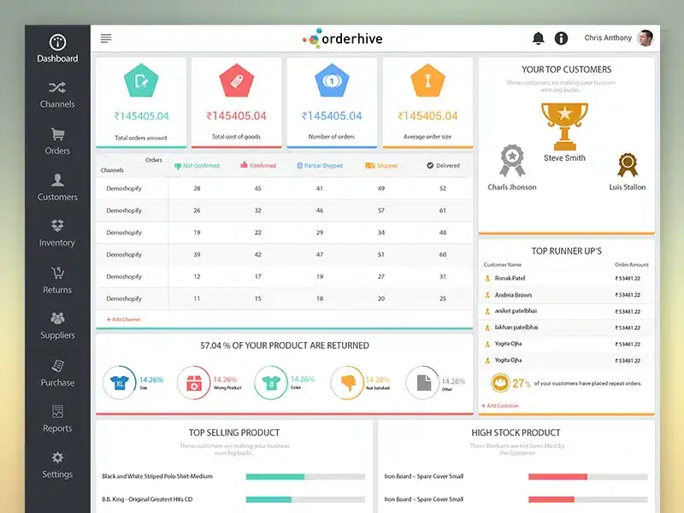The width and height of the screenshot is (684, 513).
Task: Click the green Total orders amount pentagon icon
Action: (141, 80)
